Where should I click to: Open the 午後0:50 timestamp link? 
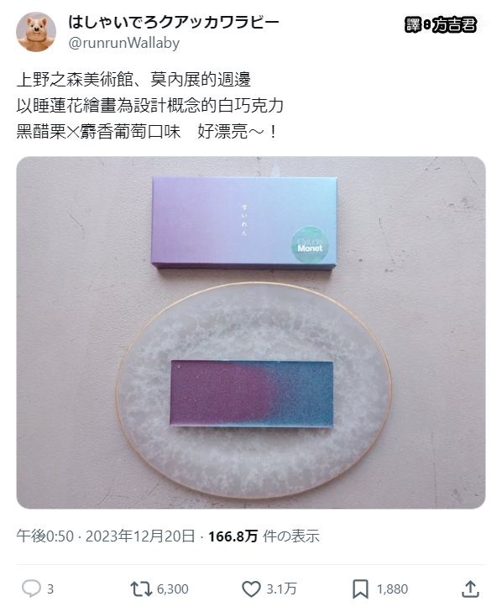(44, 536)
